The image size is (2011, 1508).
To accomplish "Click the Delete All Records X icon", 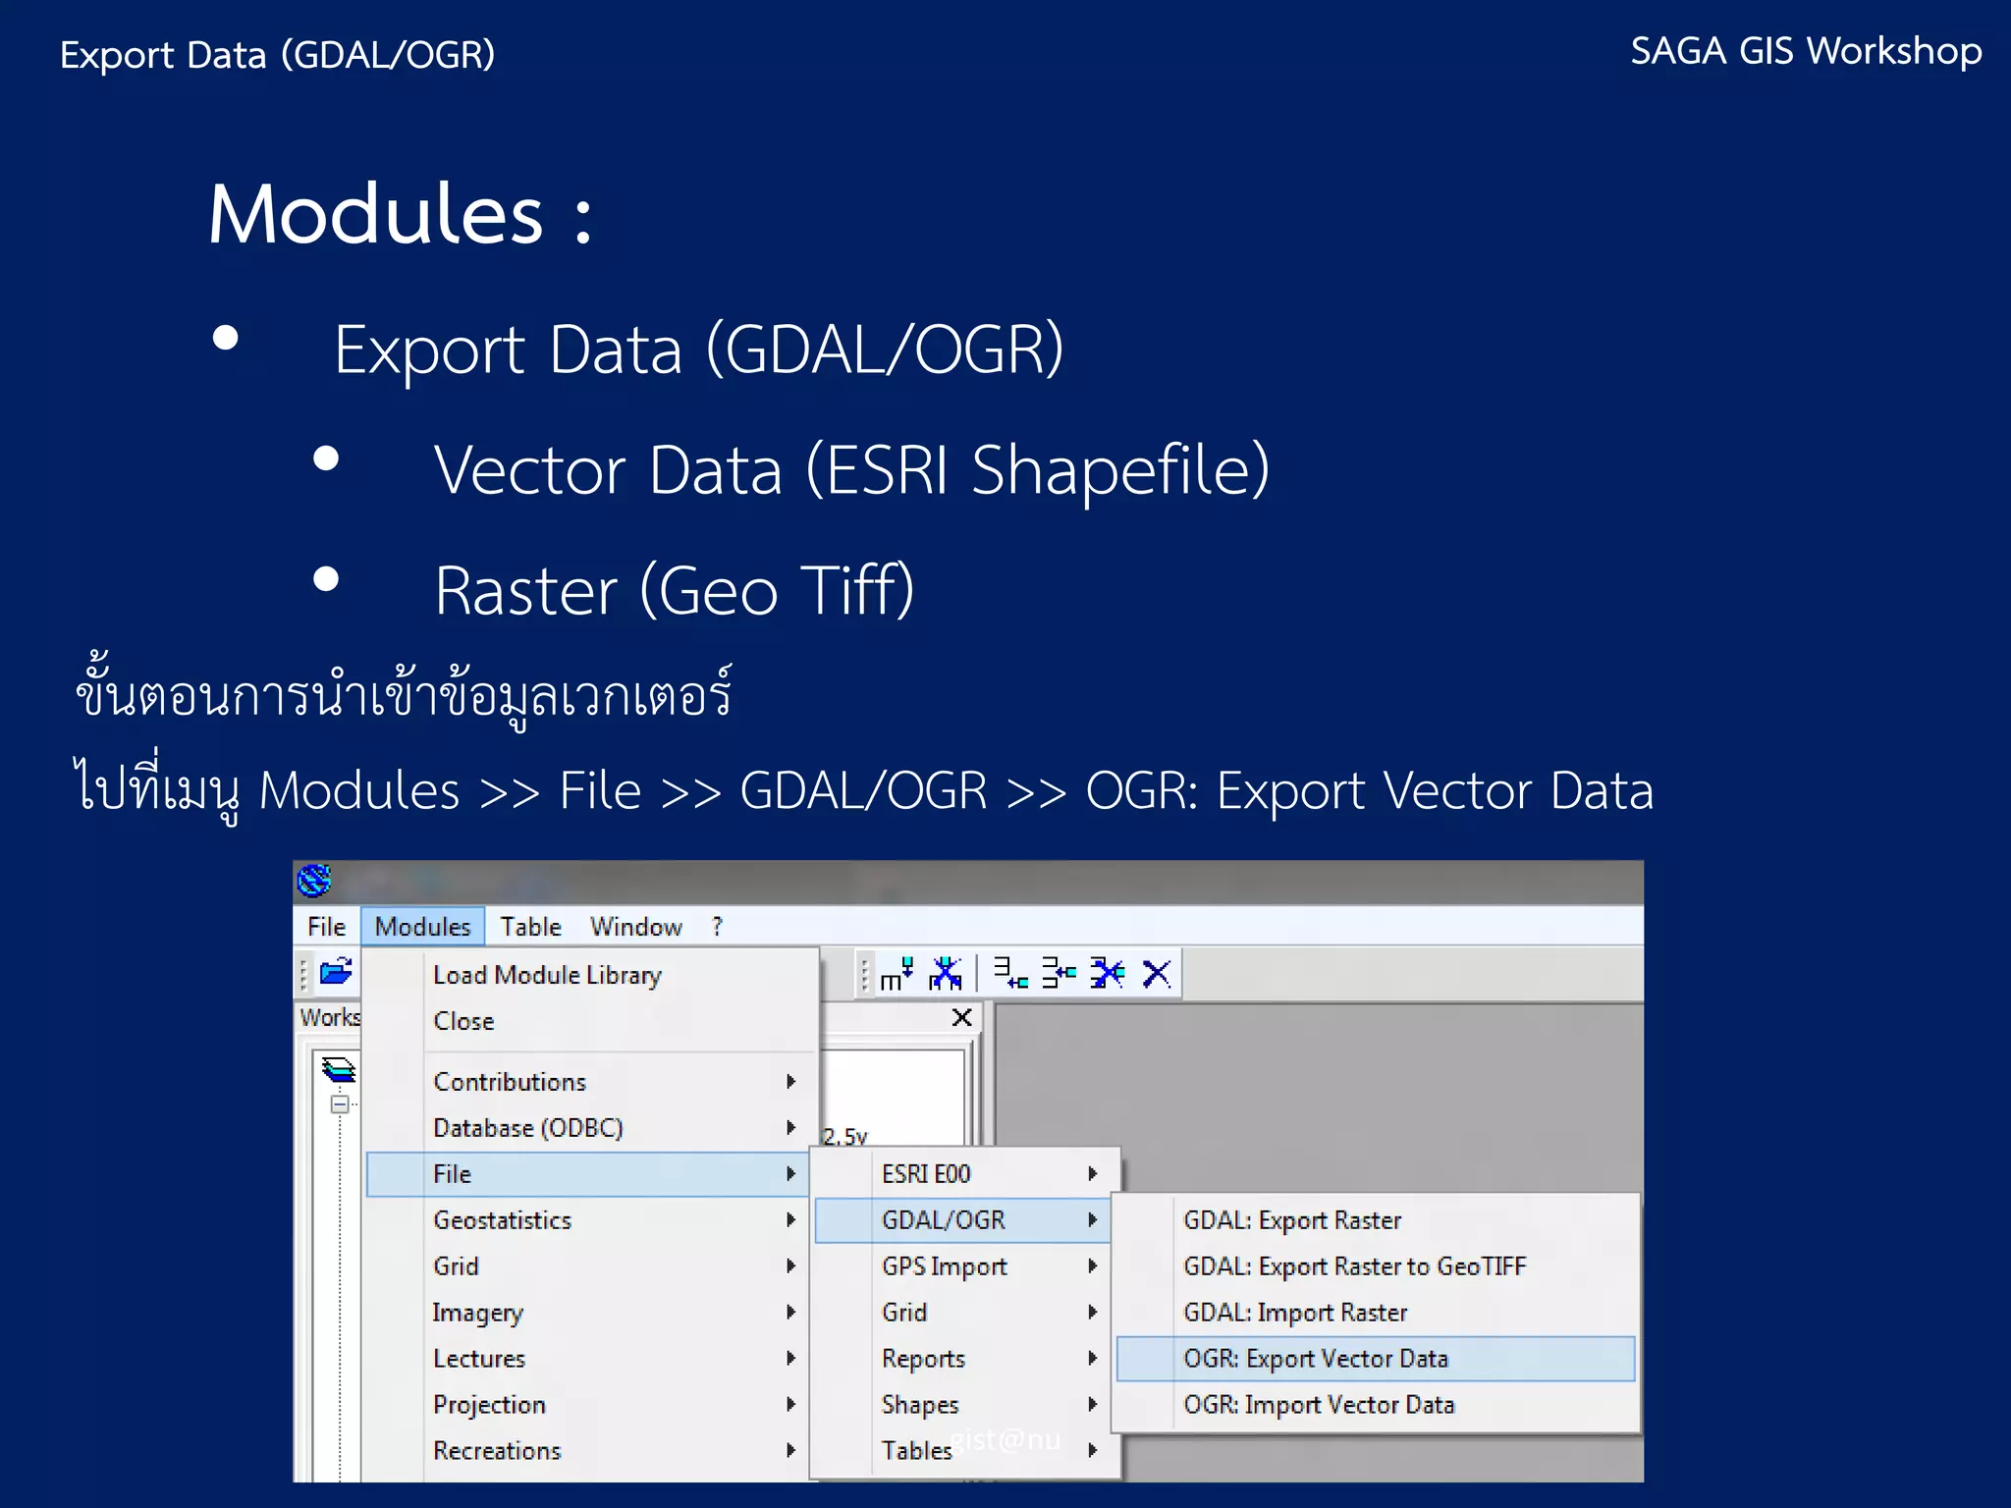I will click(x=1157, y=973).
